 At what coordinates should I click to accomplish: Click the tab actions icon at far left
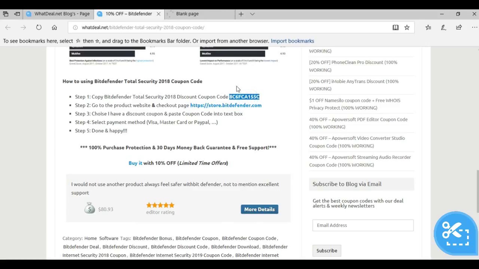[x=6, y=14]
